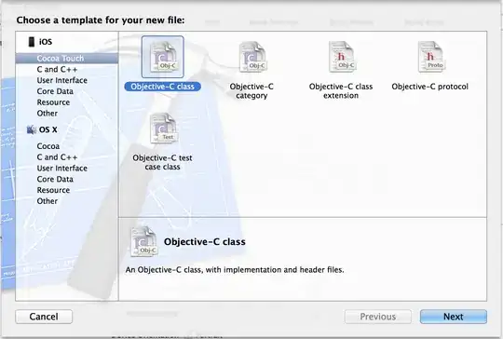Click the Objective-C class extension label

[x=341, y=91]
